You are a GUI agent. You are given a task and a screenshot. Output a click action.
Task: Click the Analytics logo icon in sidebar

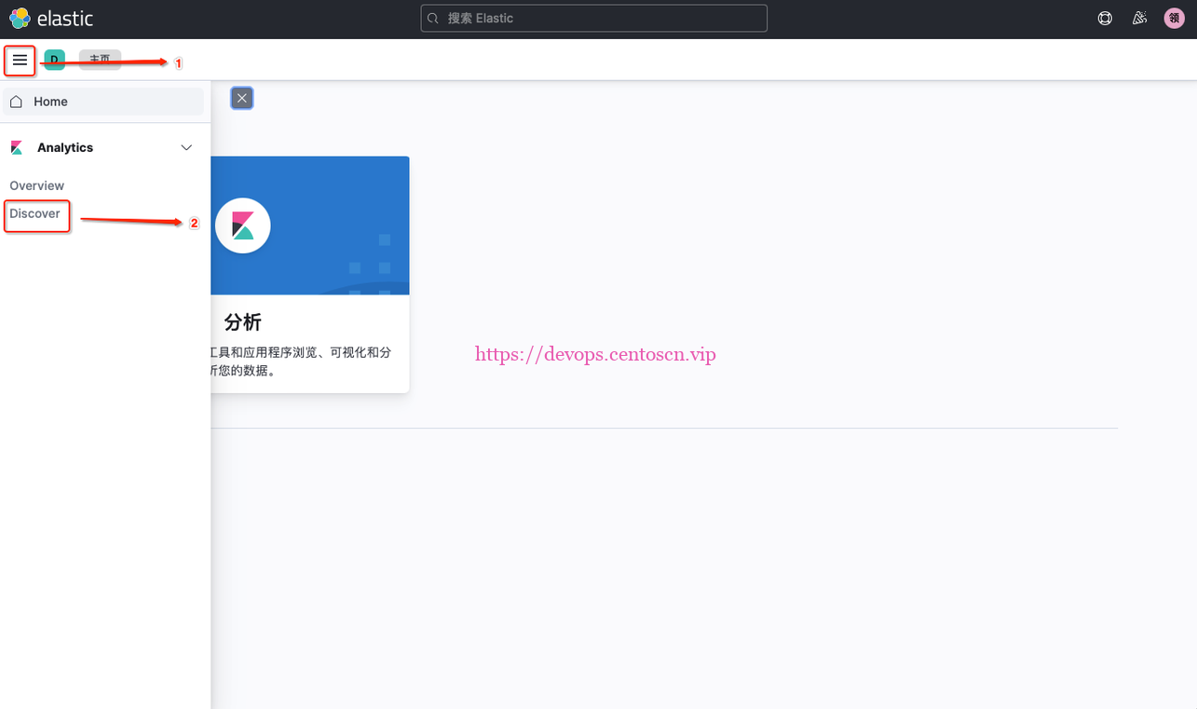click(16, 146)
